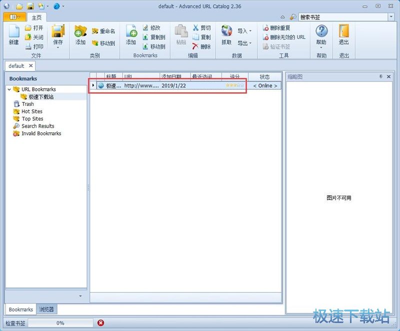Open Trash in bookmarks tree
Viewport: 400px width, 331px height.
[x=28, y=104]
